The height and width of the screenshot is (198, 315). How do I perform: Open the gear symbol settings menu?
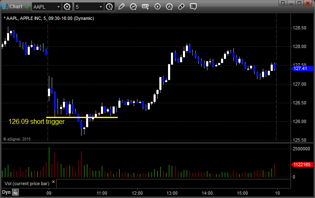click(67, 7)
